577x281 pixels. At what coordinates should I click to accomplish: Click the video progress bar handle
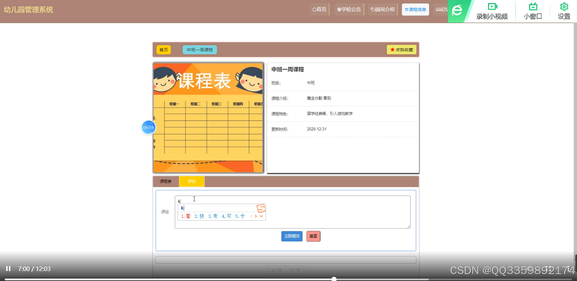coord(334,279)
